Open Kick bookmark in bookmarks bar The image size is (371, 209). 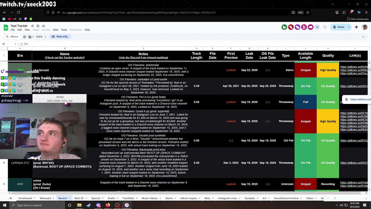(31, 19)
